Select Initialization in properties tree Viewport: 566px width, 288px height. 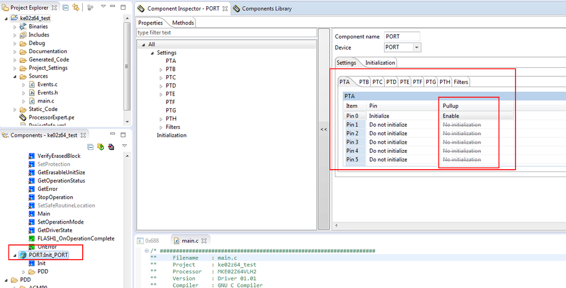click(x=172, y=135)
